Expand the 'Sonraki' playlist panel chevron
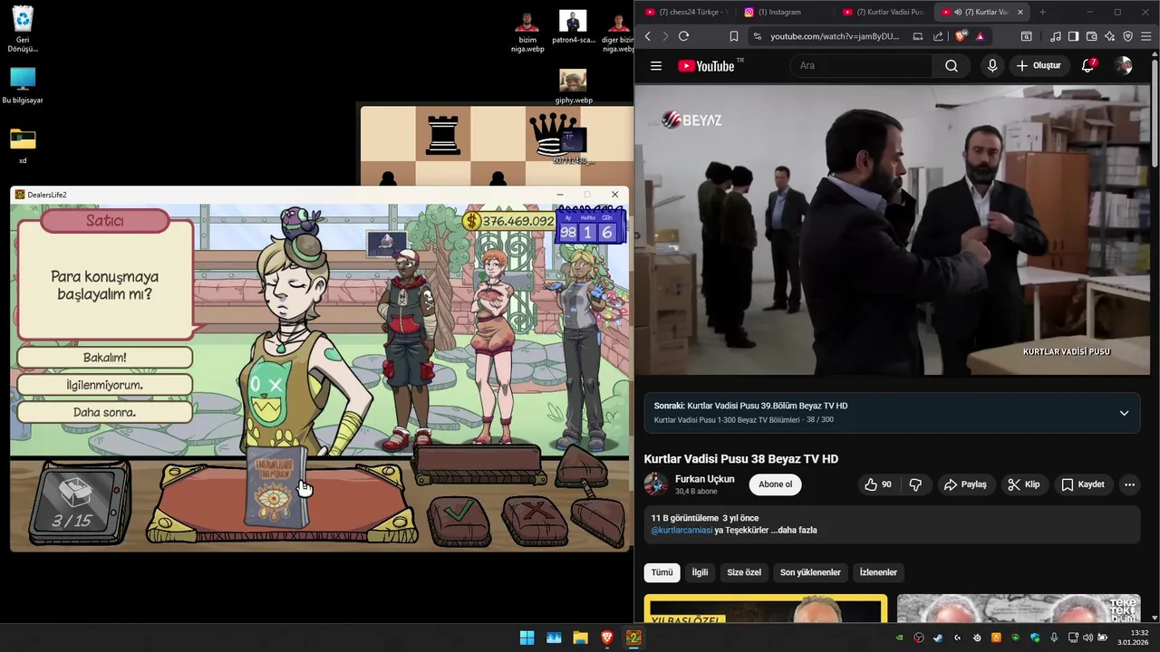Viewport: 1160px width, 652px height. pyautogui.click(x=1124, y=413)
